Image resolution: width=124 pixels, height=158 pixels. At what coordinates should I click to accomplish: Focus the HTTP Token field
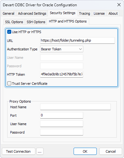coord(62,74)
